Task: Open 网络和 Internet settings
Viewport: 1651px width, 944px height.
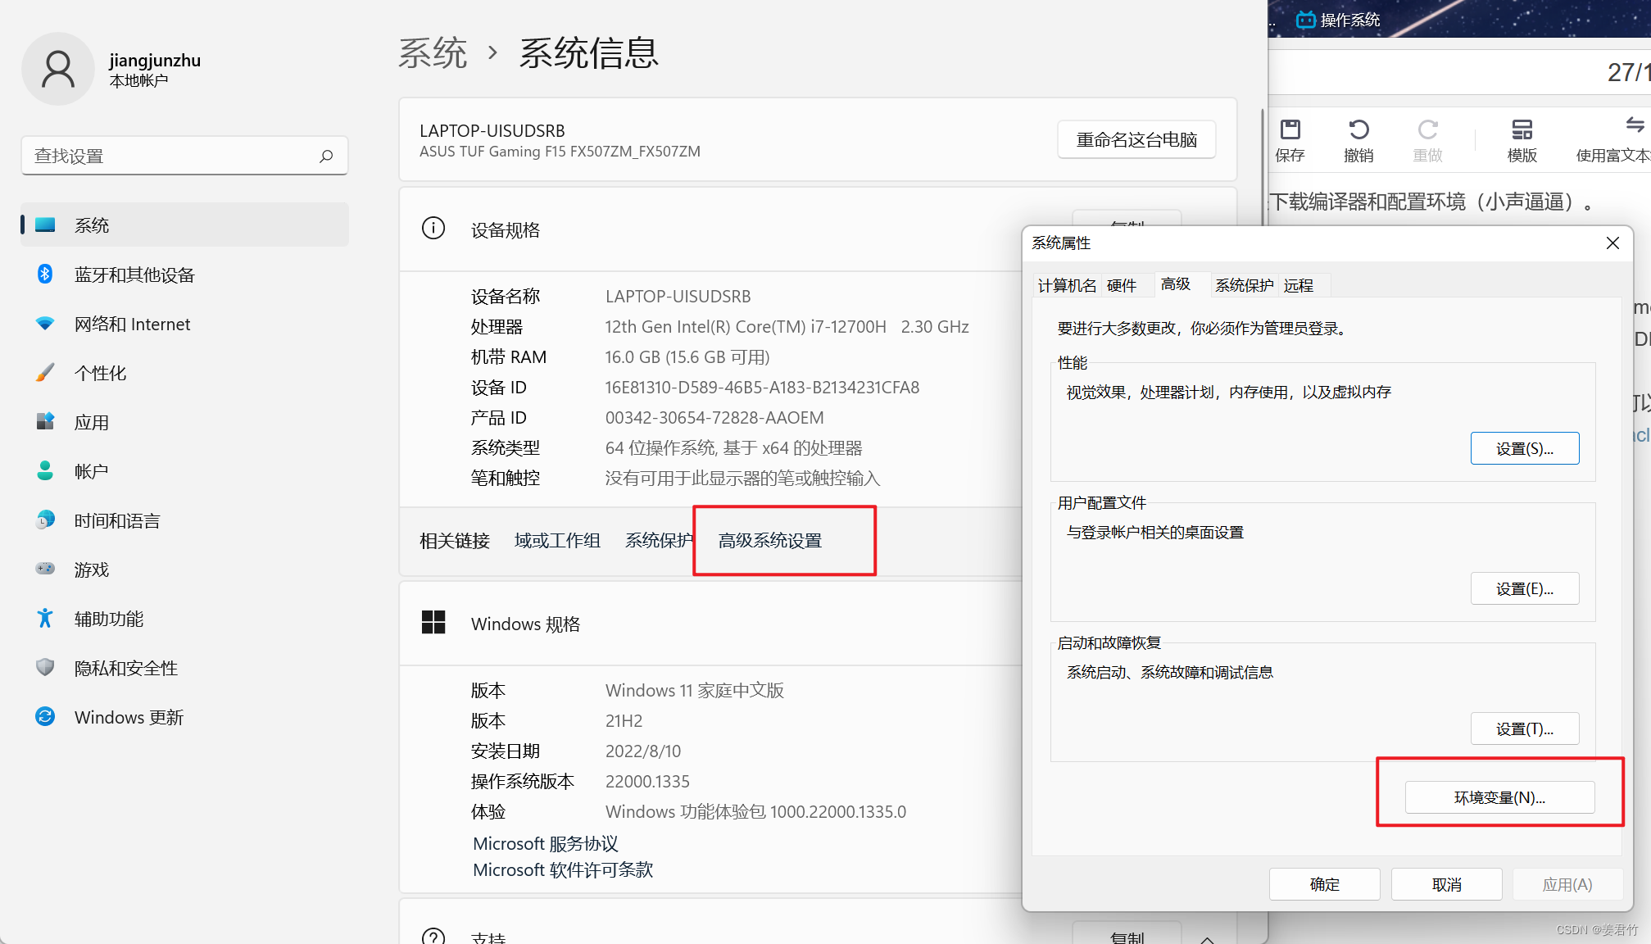Action: (x=132, y=324)
